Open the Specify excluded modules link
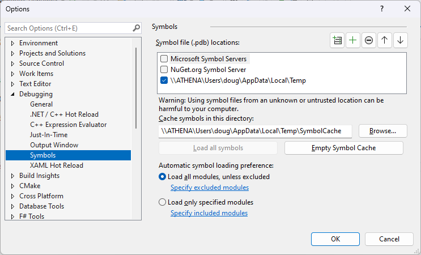The width and height of the screenshot is (421, 255). [x=209, y=188]
